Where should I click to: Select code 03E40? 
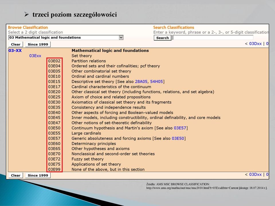[x=54, y=112]
